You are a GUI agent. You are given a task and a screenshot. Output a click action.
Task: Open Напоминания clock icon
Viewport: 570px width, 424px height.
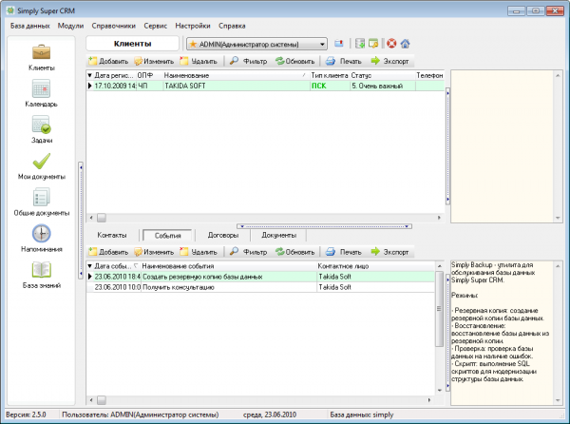[x=42, y=235]
